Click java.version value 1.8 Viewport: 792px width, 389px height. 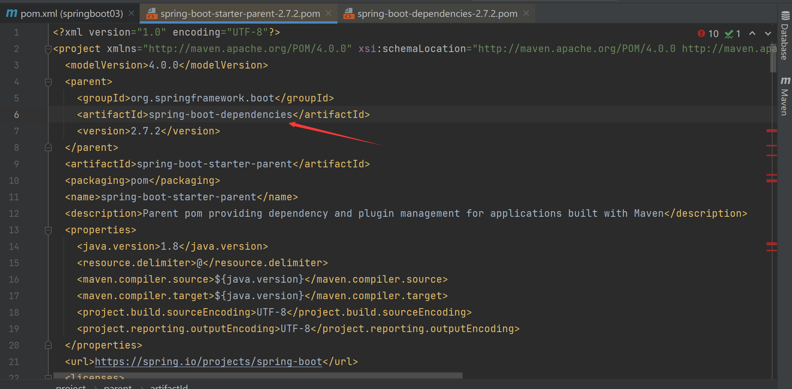[x=170, y=246]
